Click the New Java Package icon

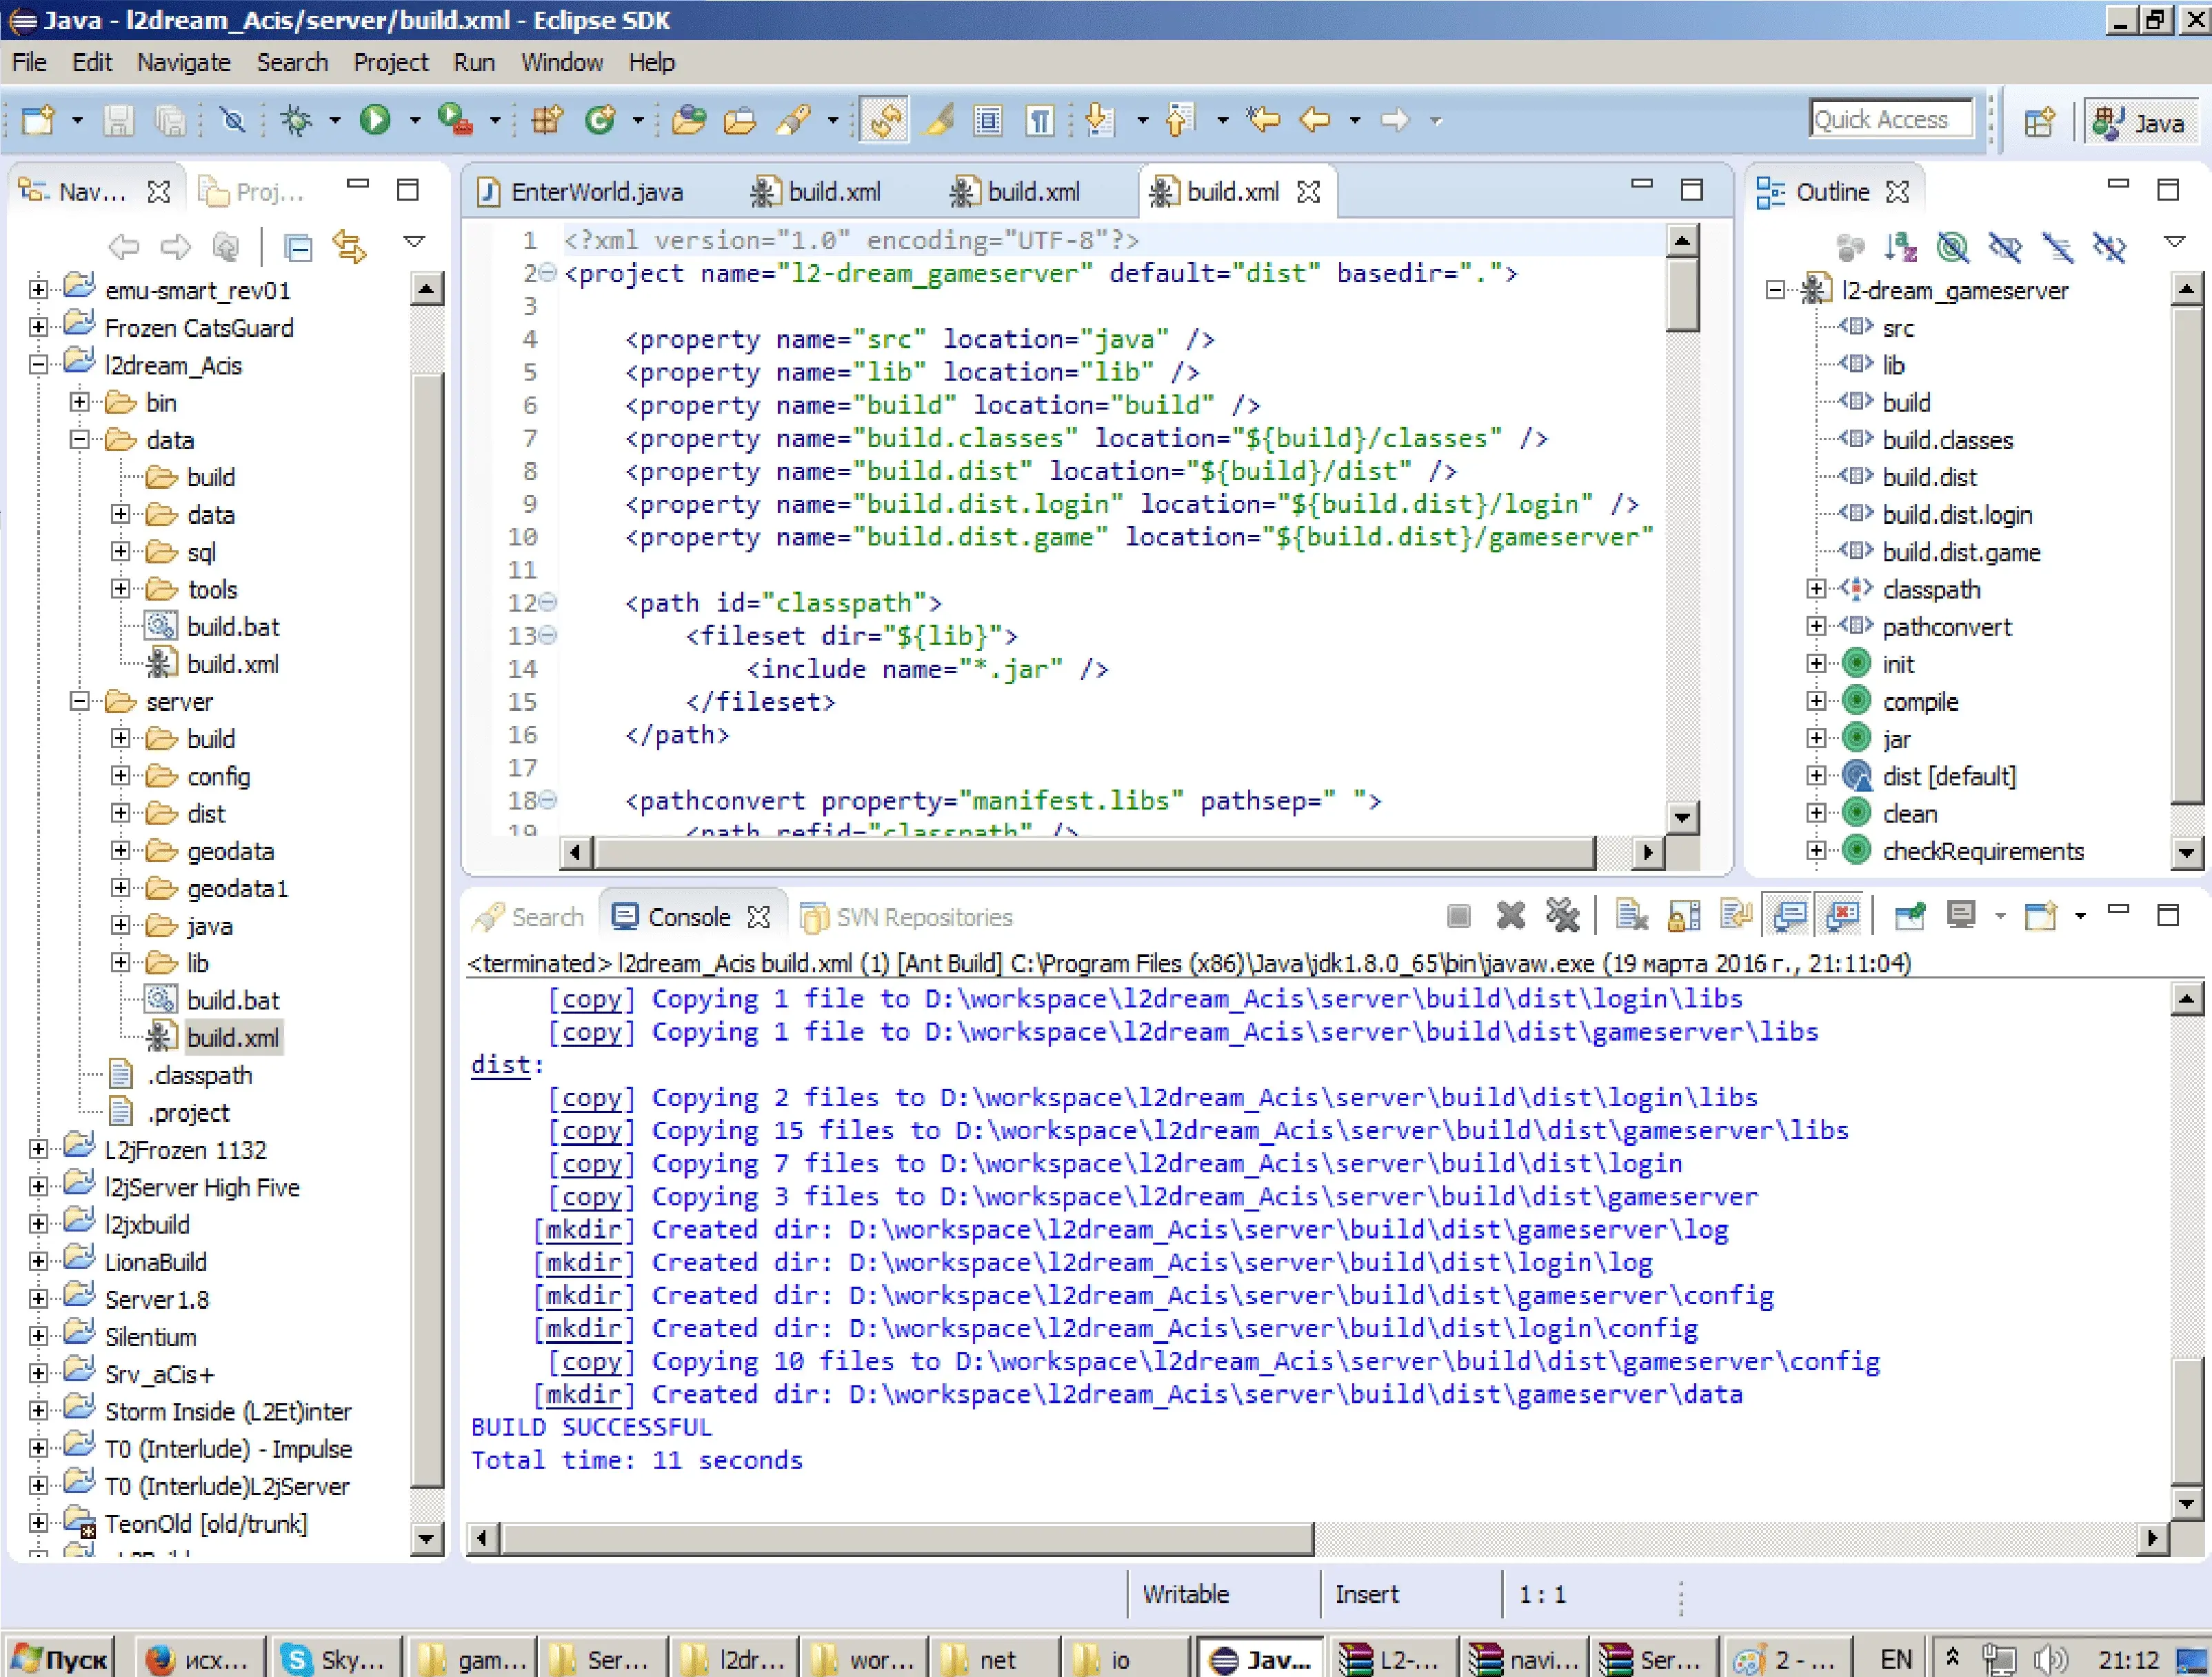(547, 120)
